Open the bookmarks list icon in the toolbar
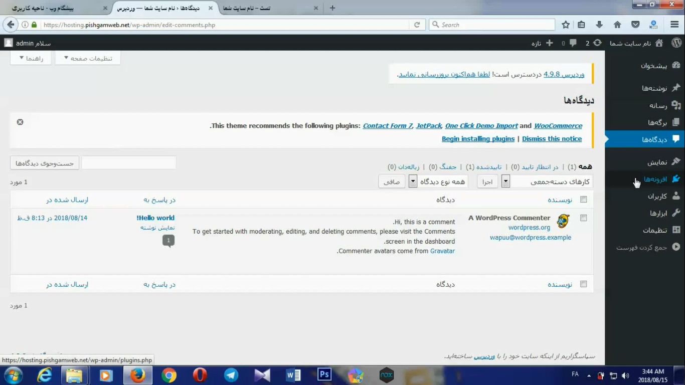This screenshot has width=685, height=385. click(x=582, y=25)
